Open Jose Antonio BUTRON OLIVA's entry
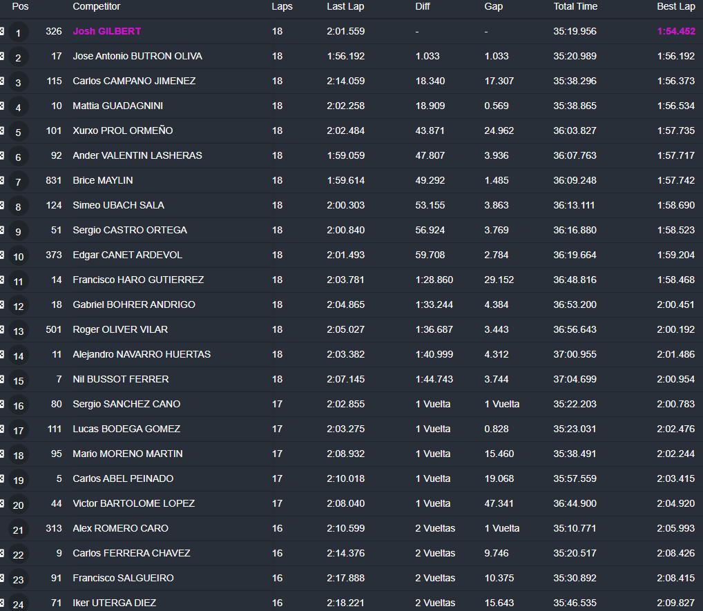 click(x=137, y=56)
